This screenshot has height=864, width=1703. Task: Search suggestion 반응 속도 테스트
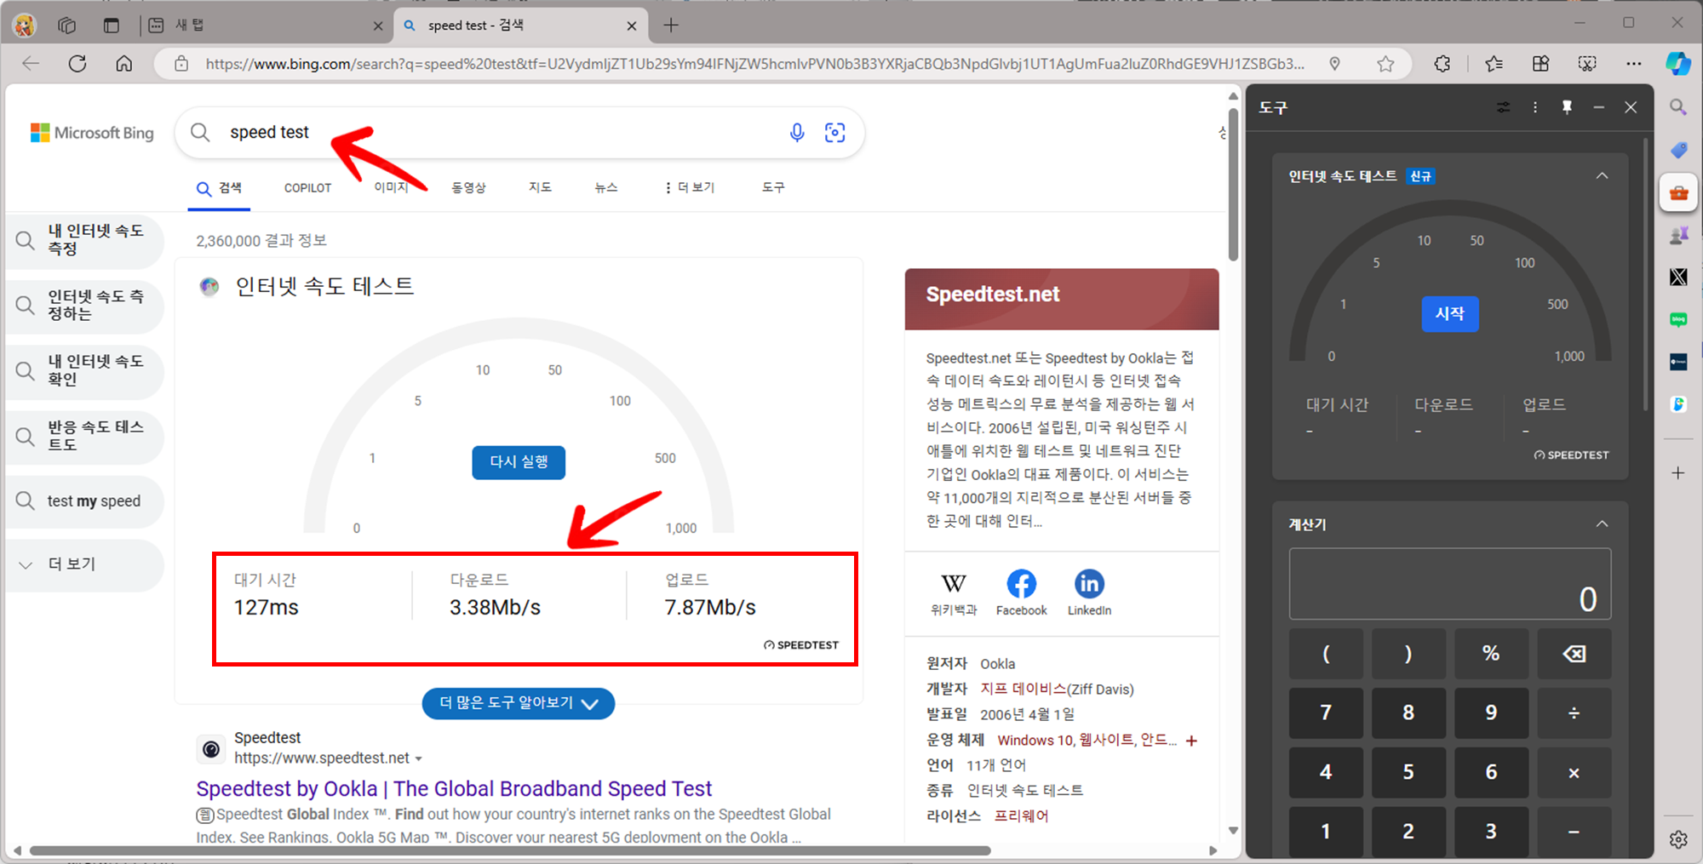pyautogui.click(x=85, y=436)
